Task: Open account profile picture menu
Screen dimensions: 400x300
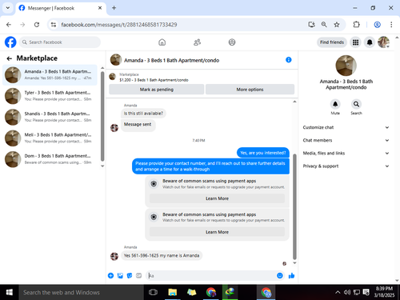Action: point(383,42)
